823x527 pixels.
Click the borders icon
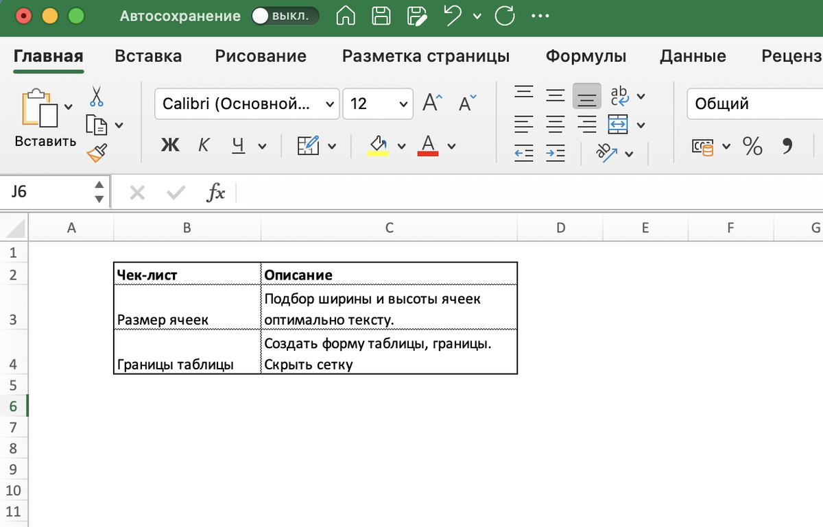coord(309,145)
